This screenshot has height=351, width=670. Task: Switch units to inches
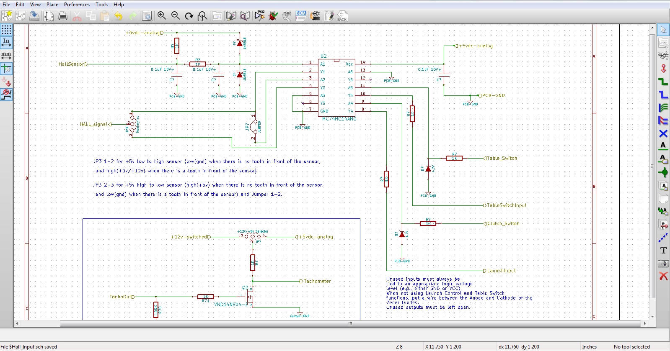coord(6,42)
